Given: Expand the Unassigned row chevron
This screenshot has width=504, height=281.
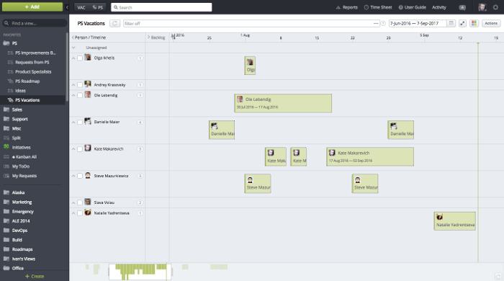Looking at the screenshot, I should pyautogui.click(x=73, y=48).
